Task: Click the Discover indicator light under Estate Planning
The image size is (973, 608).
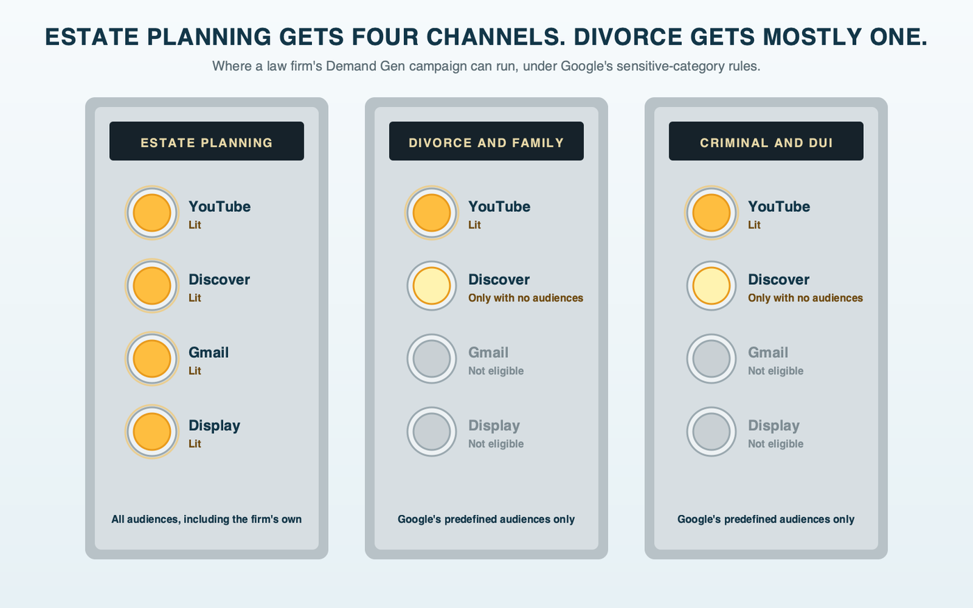Action: coord(152,286)
